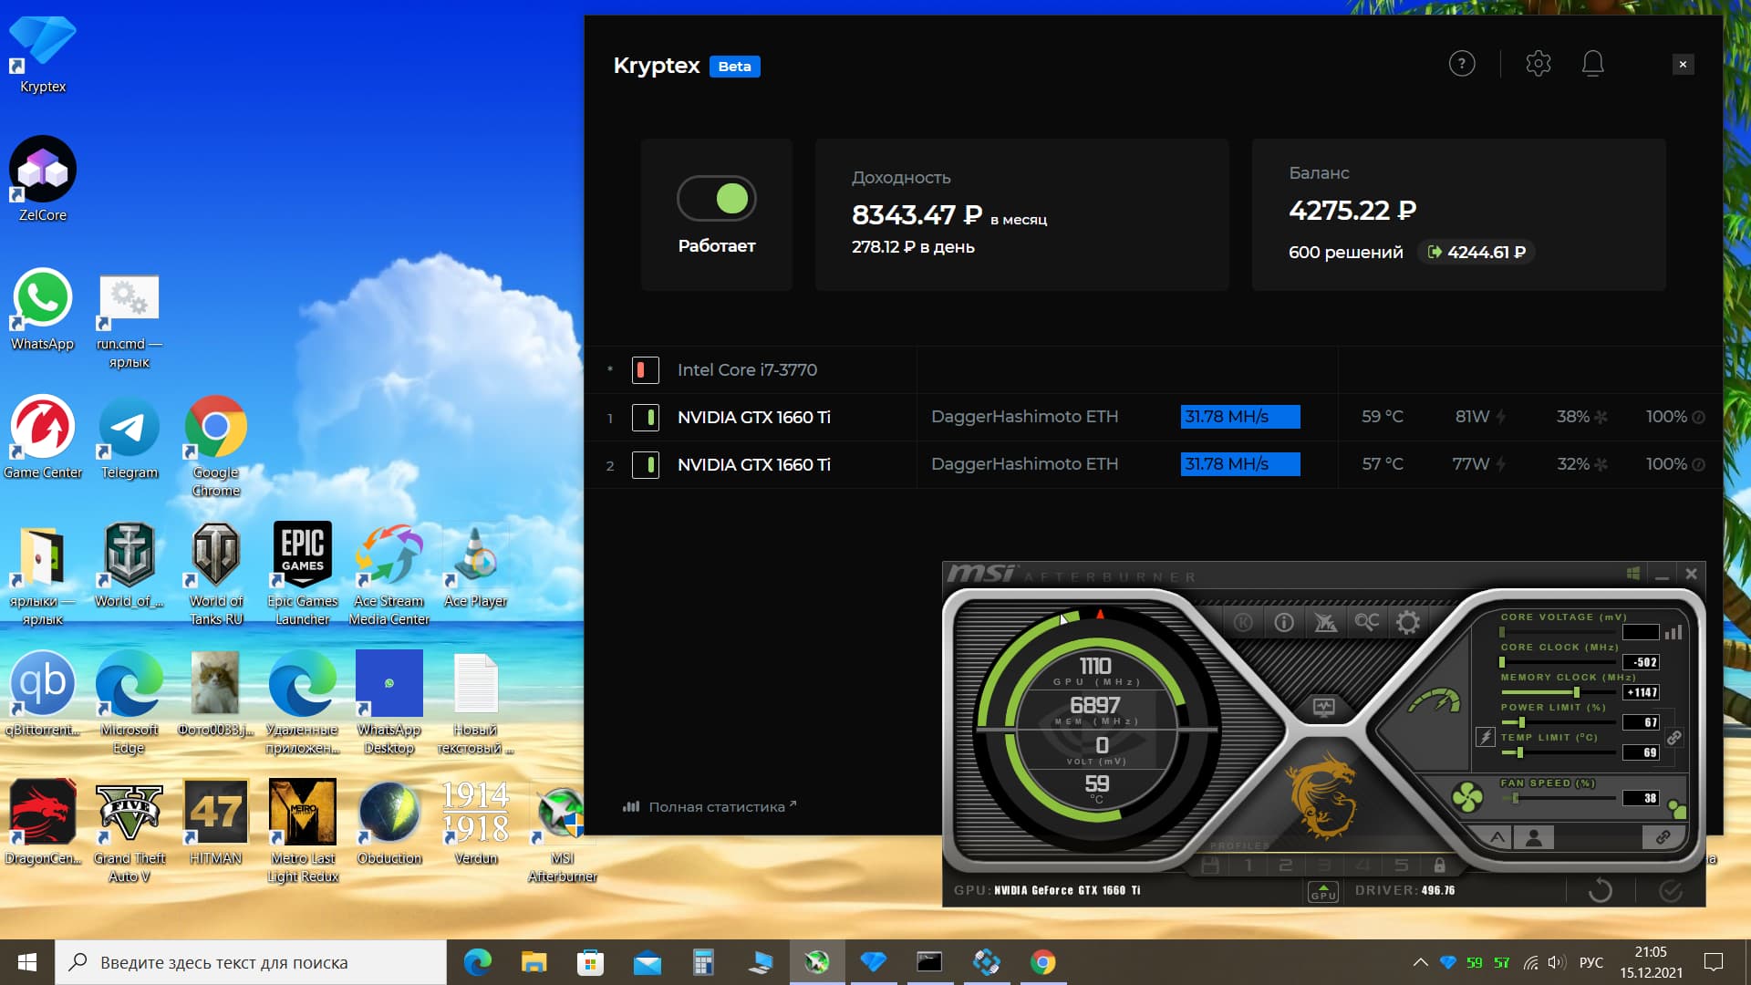Image resolution: width=1751 pixels, height=985 pixels.
Task: Open Kryptex desktop shortcut
Action: click(x=43, y=55)
